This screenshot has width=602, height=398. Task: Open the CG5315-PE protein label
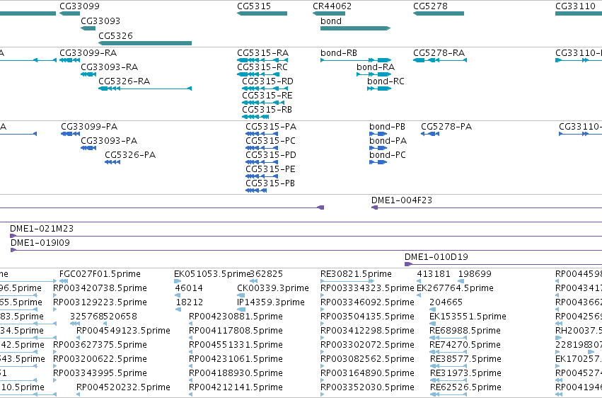(x=270, y=169)
